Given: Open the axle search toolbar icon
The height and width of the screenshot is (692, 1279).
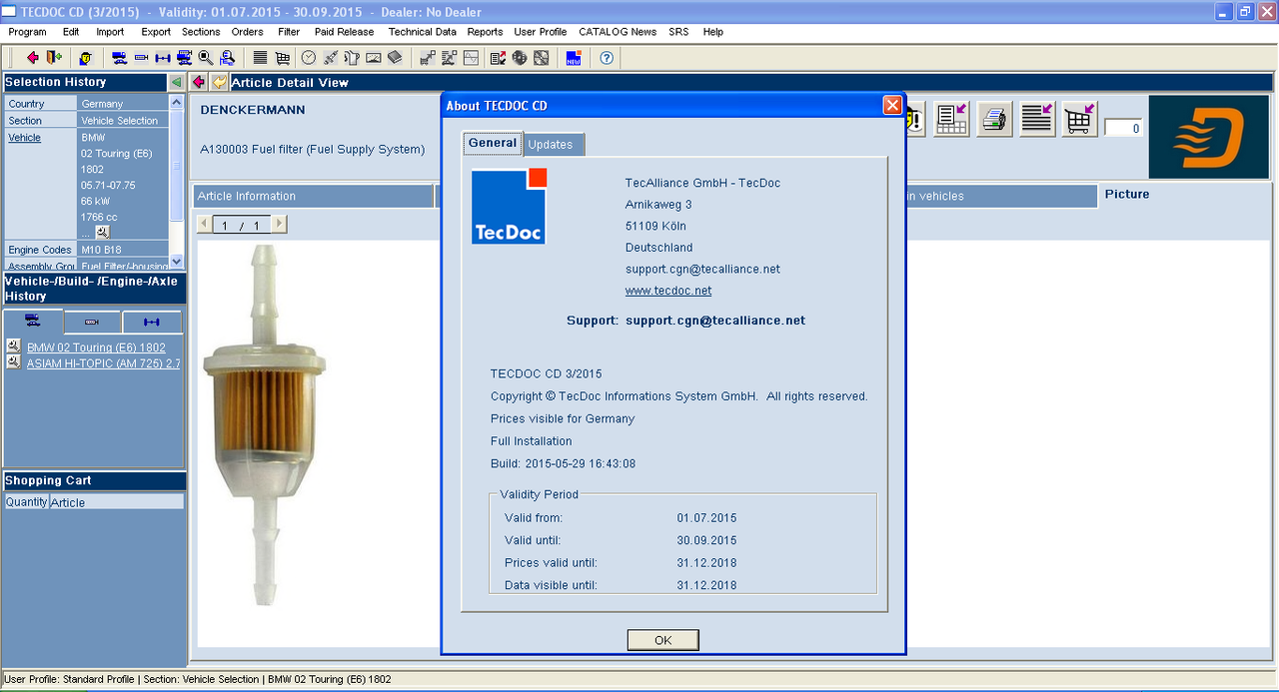Looking at the screenshot, I should point(163,58).
